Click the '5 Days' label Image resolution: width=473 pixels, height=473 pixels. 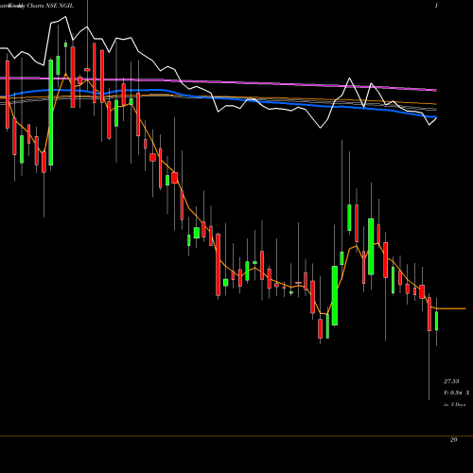(x=458, y=405)
